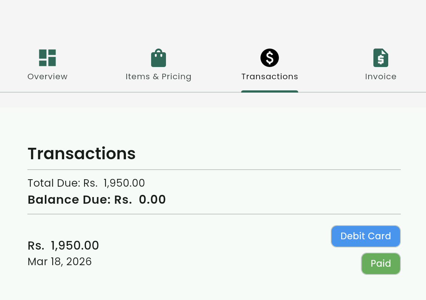The height and width of the screenshot is (300, 426).
Task: Click the Transactions section heading
Action: (81, 154)
